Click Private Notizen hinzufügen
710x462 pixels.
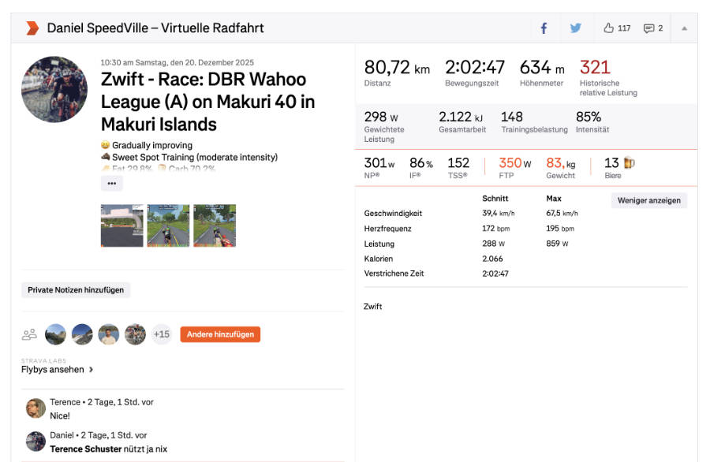coord(75,289)
